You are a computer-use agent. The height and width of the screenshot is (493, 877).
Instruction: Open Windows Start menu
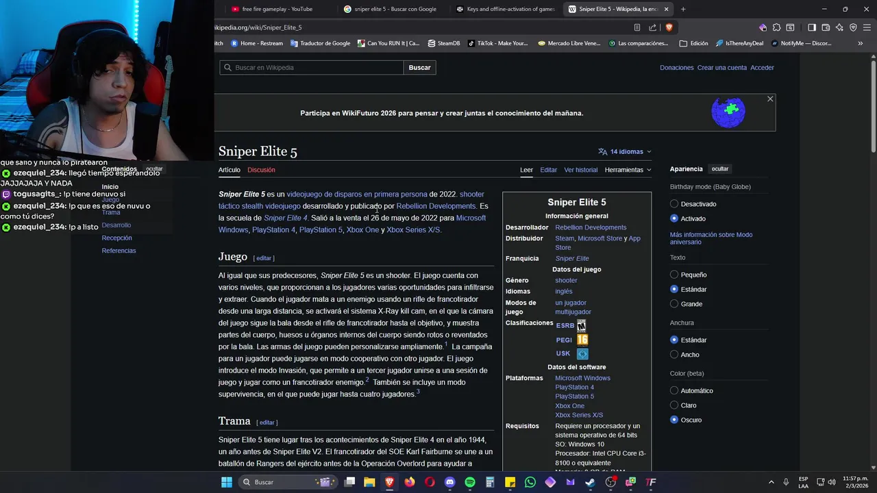(226, 482)
